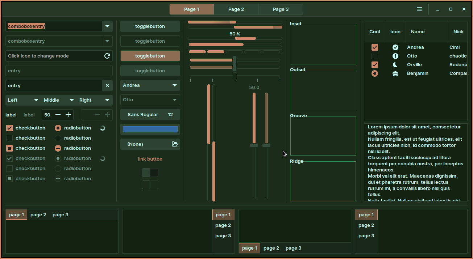
Task: Click the refresh icon in the mode entry
Action: tap(107, 56)
